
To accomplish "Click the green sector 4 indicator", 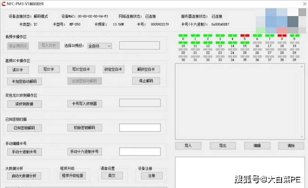I will coord(232,35).
